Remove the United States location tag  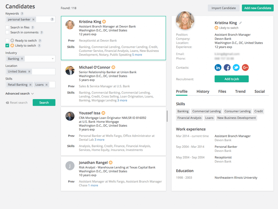[x=29, y=71]
